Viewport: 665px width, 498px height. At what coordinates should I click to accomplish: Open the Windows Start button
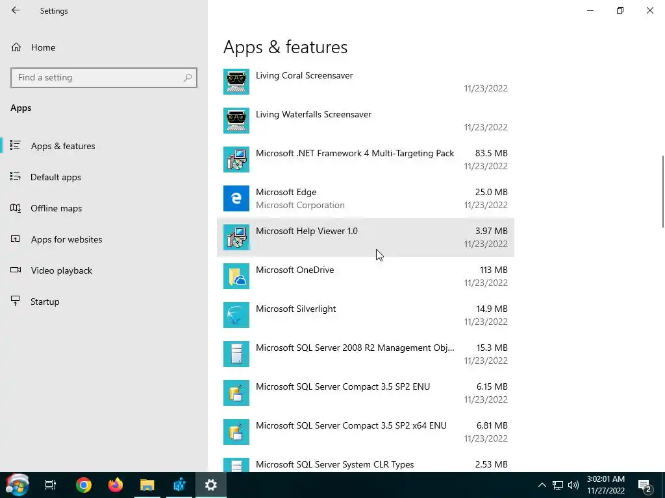click(x=17, y=485)
